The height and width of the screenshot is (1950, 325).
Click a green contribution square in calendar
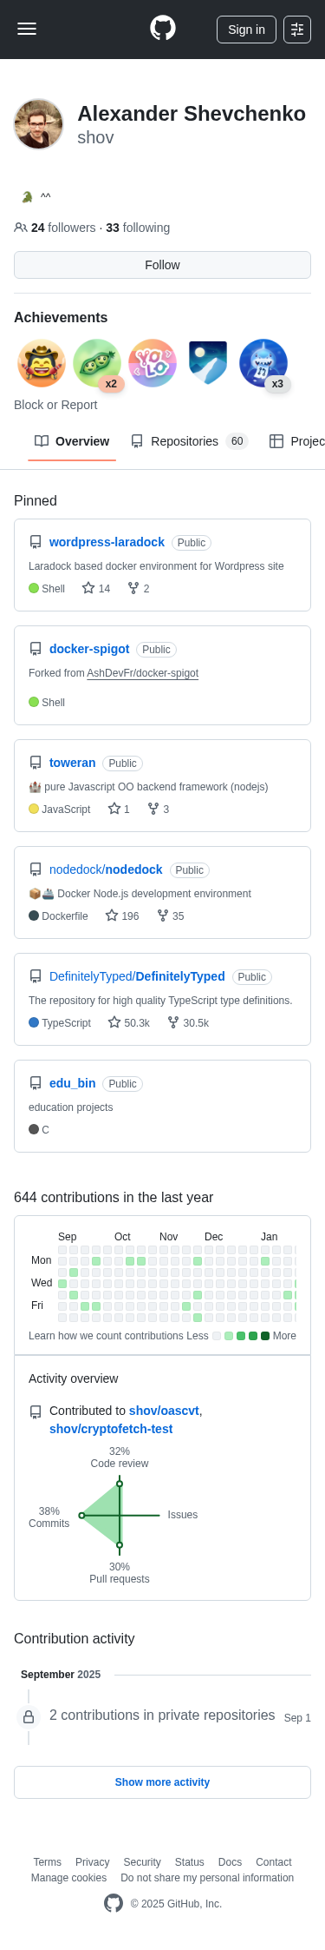(96, 1261)
